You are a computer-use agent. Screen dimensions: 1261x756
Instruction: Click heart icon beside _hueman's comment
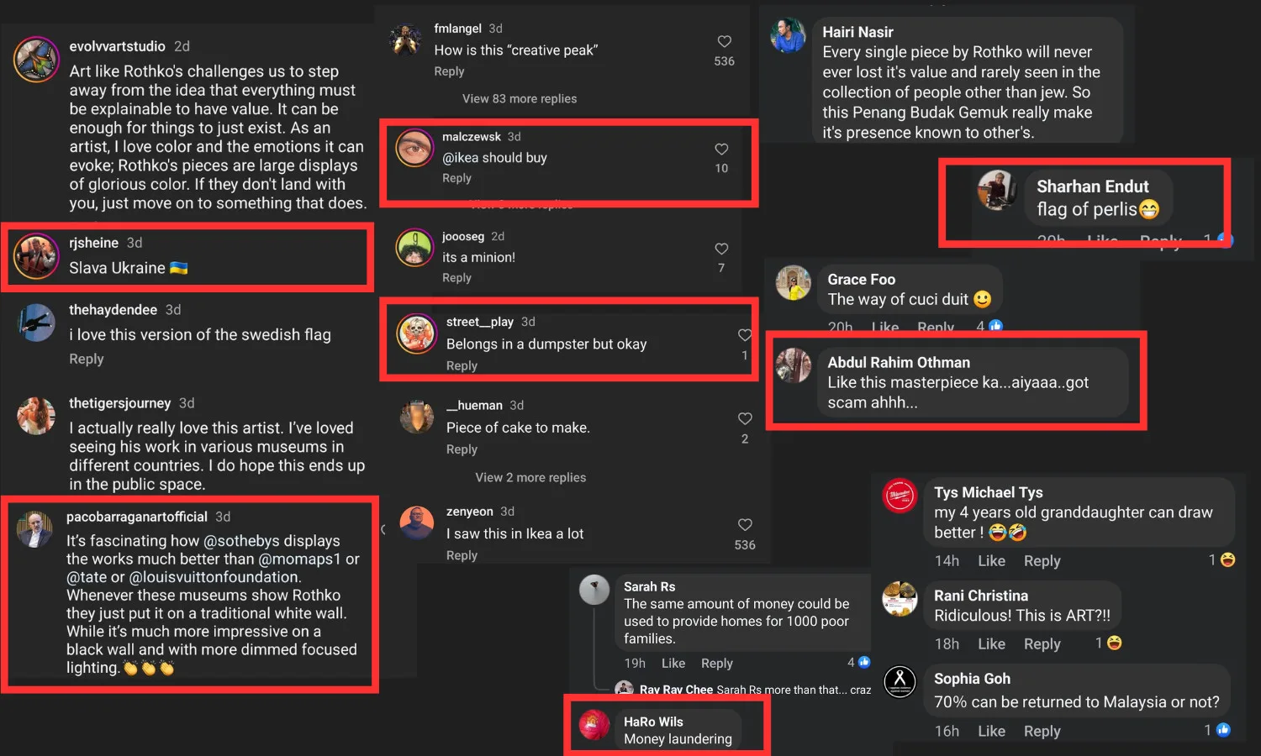tap(745, 418)
